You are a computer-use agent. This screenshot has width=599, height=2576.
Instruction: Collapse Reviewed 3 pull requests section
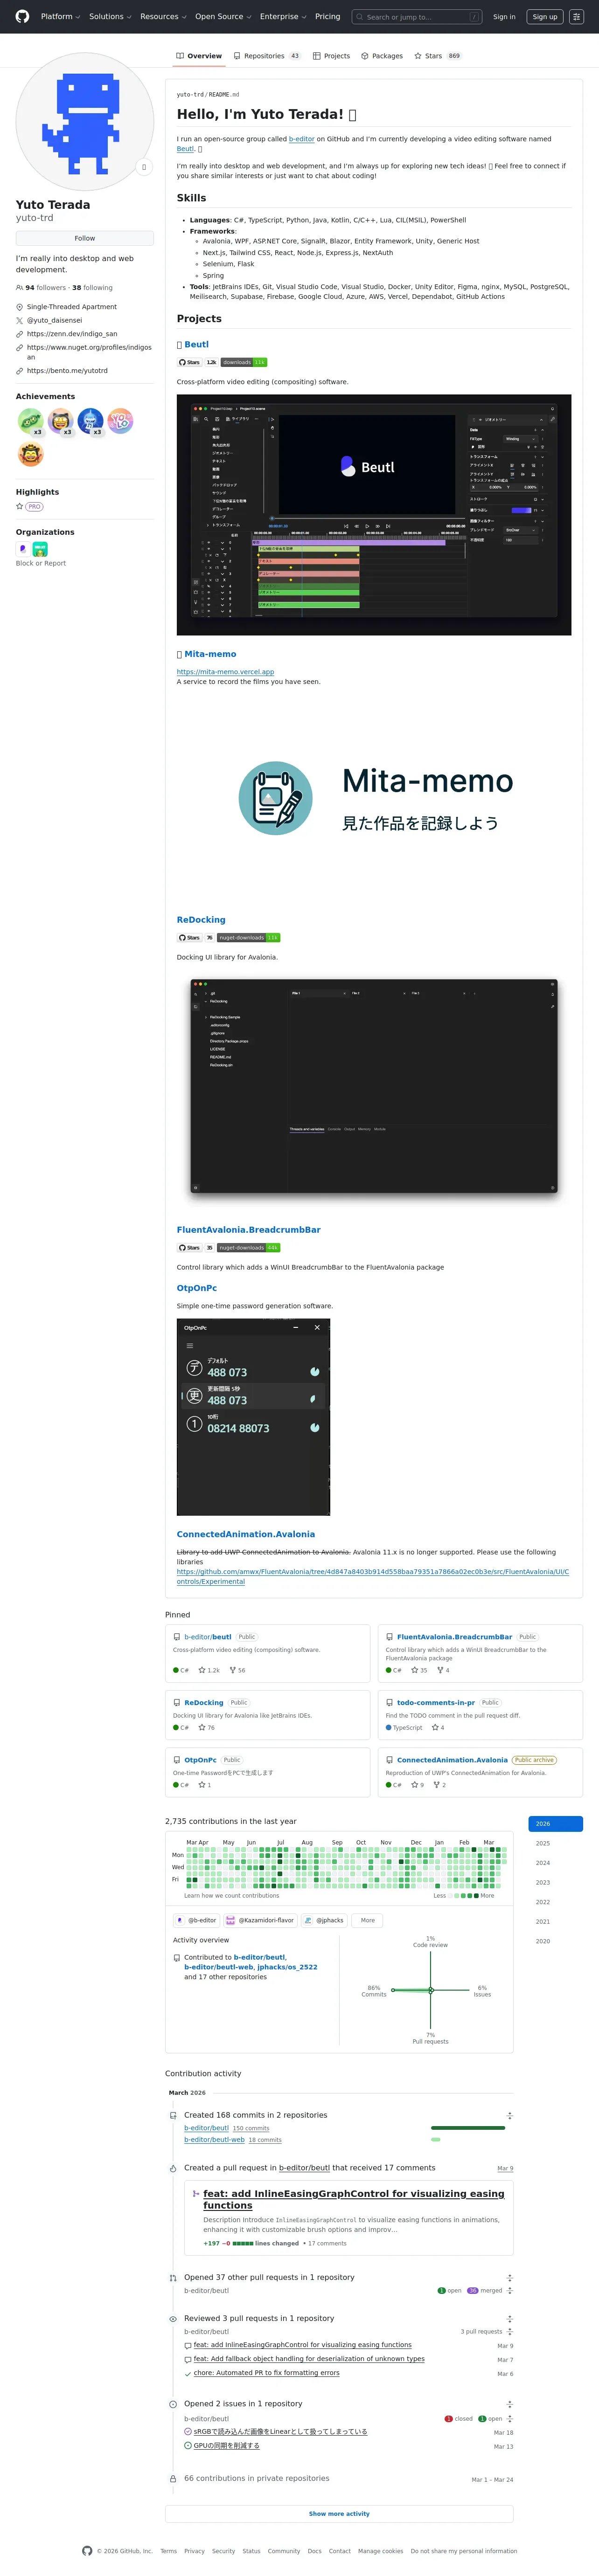click(x=510, y=2318)
